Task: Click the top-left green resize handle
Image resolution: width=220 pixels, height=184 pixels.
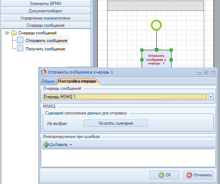Action: pos(142,50)
